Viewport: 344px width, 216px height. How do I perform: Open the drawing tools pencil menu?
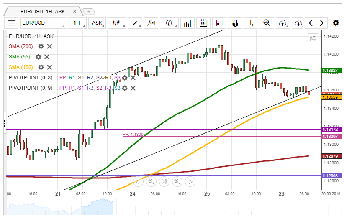(136, 23)
